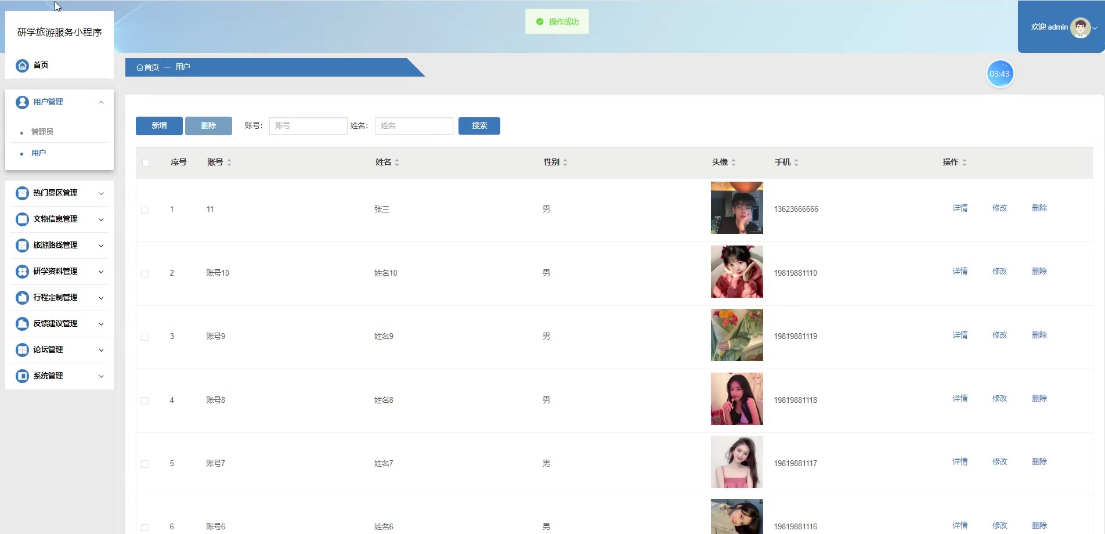
Task: Expand the 研学资料管理 chevron
Action: click(x=101, y=272)
